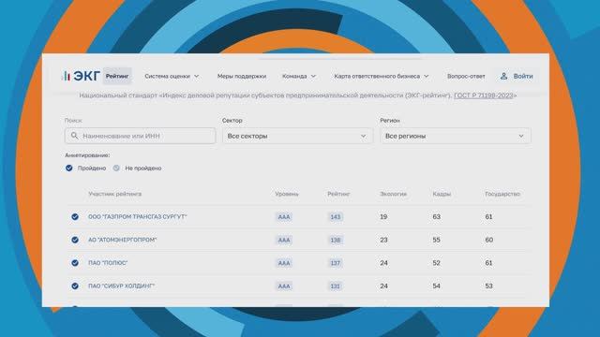Click AAA badge in ГАЗПРОМ ТРАНСГАЗ СУРГУТ row

click(284, 216)
